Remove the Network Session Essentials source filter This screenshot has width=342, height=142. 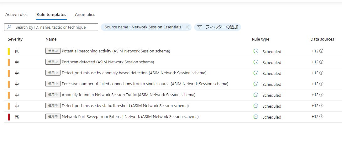(x=187, y=27)
